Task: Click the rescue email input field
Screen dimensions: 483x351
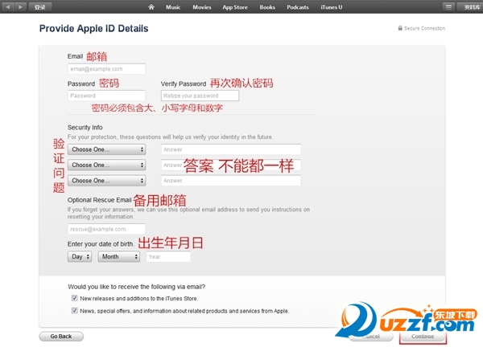Action: tap(106, 229)
